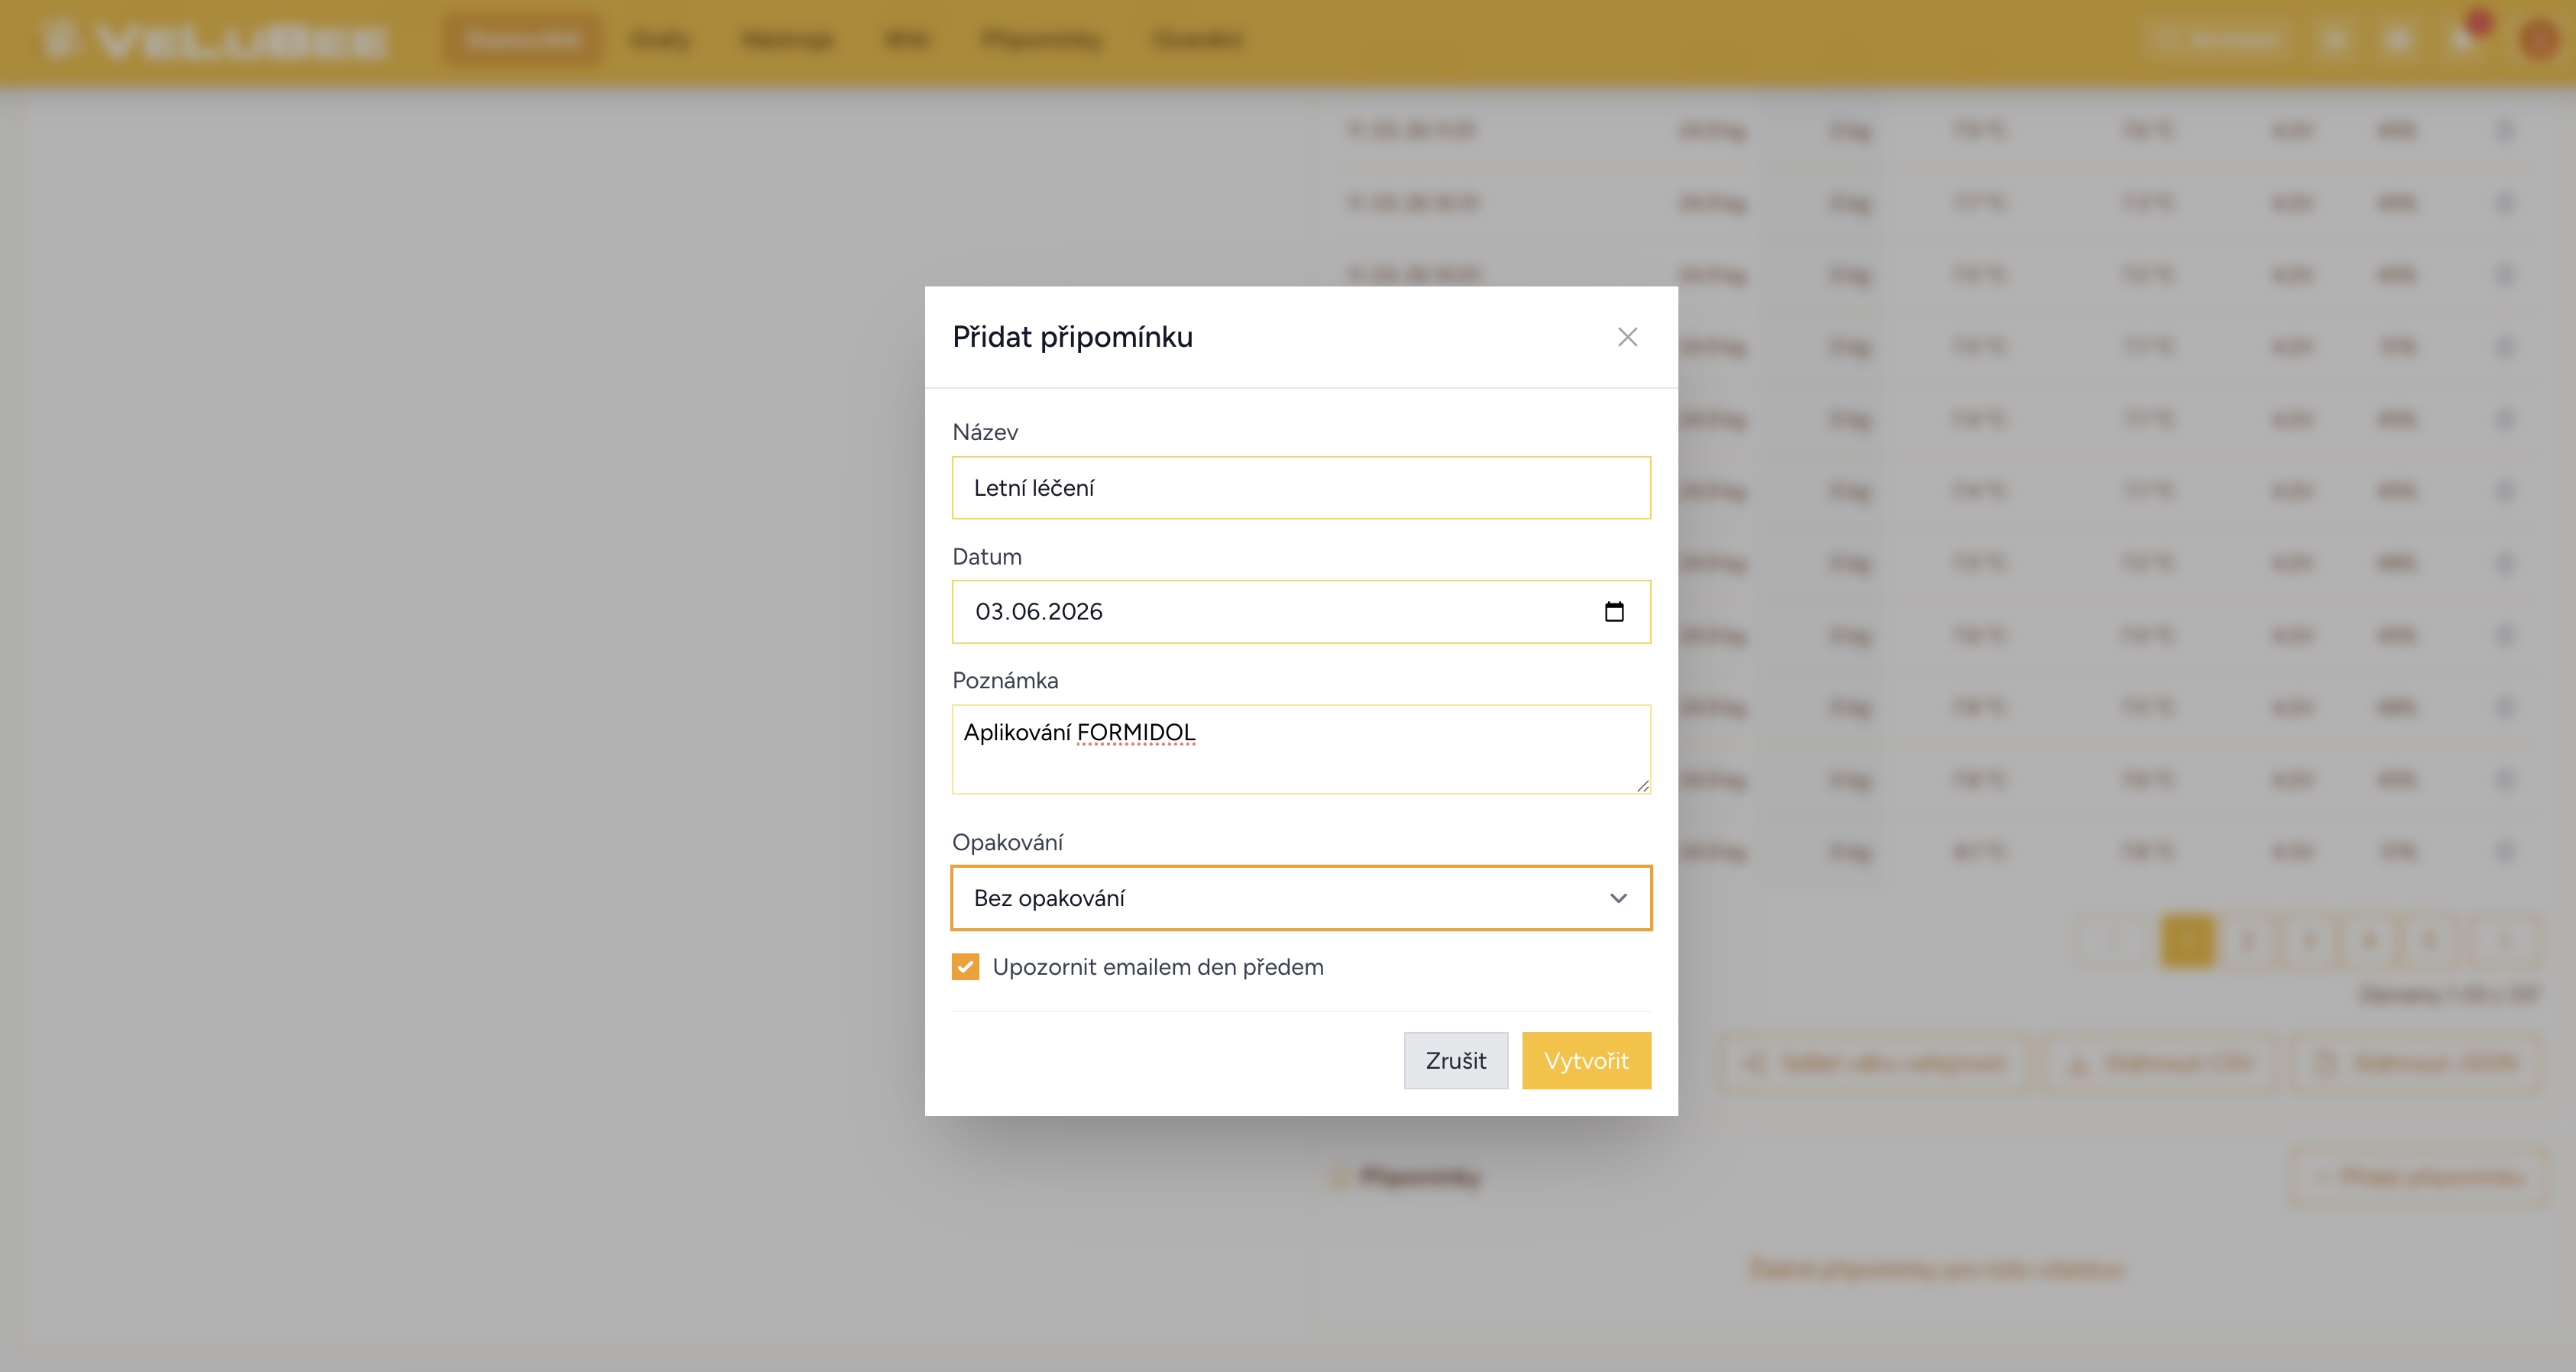Click the underlined word FORMIDOL in the note

(x=1135, y=733)
